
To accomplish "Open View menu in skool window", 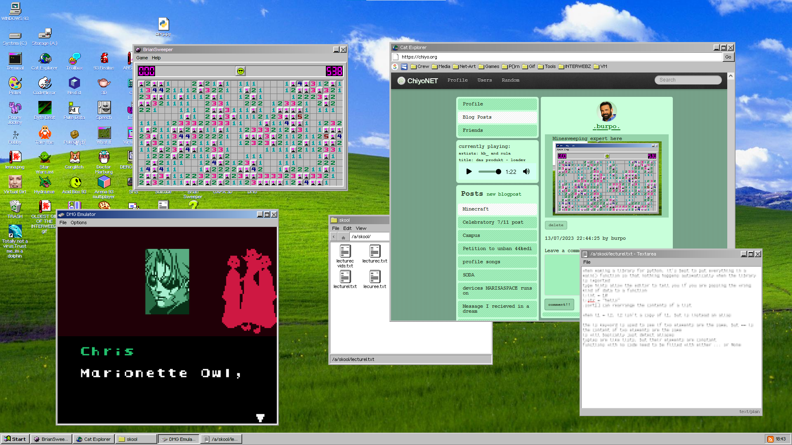I will coord(361,228).
